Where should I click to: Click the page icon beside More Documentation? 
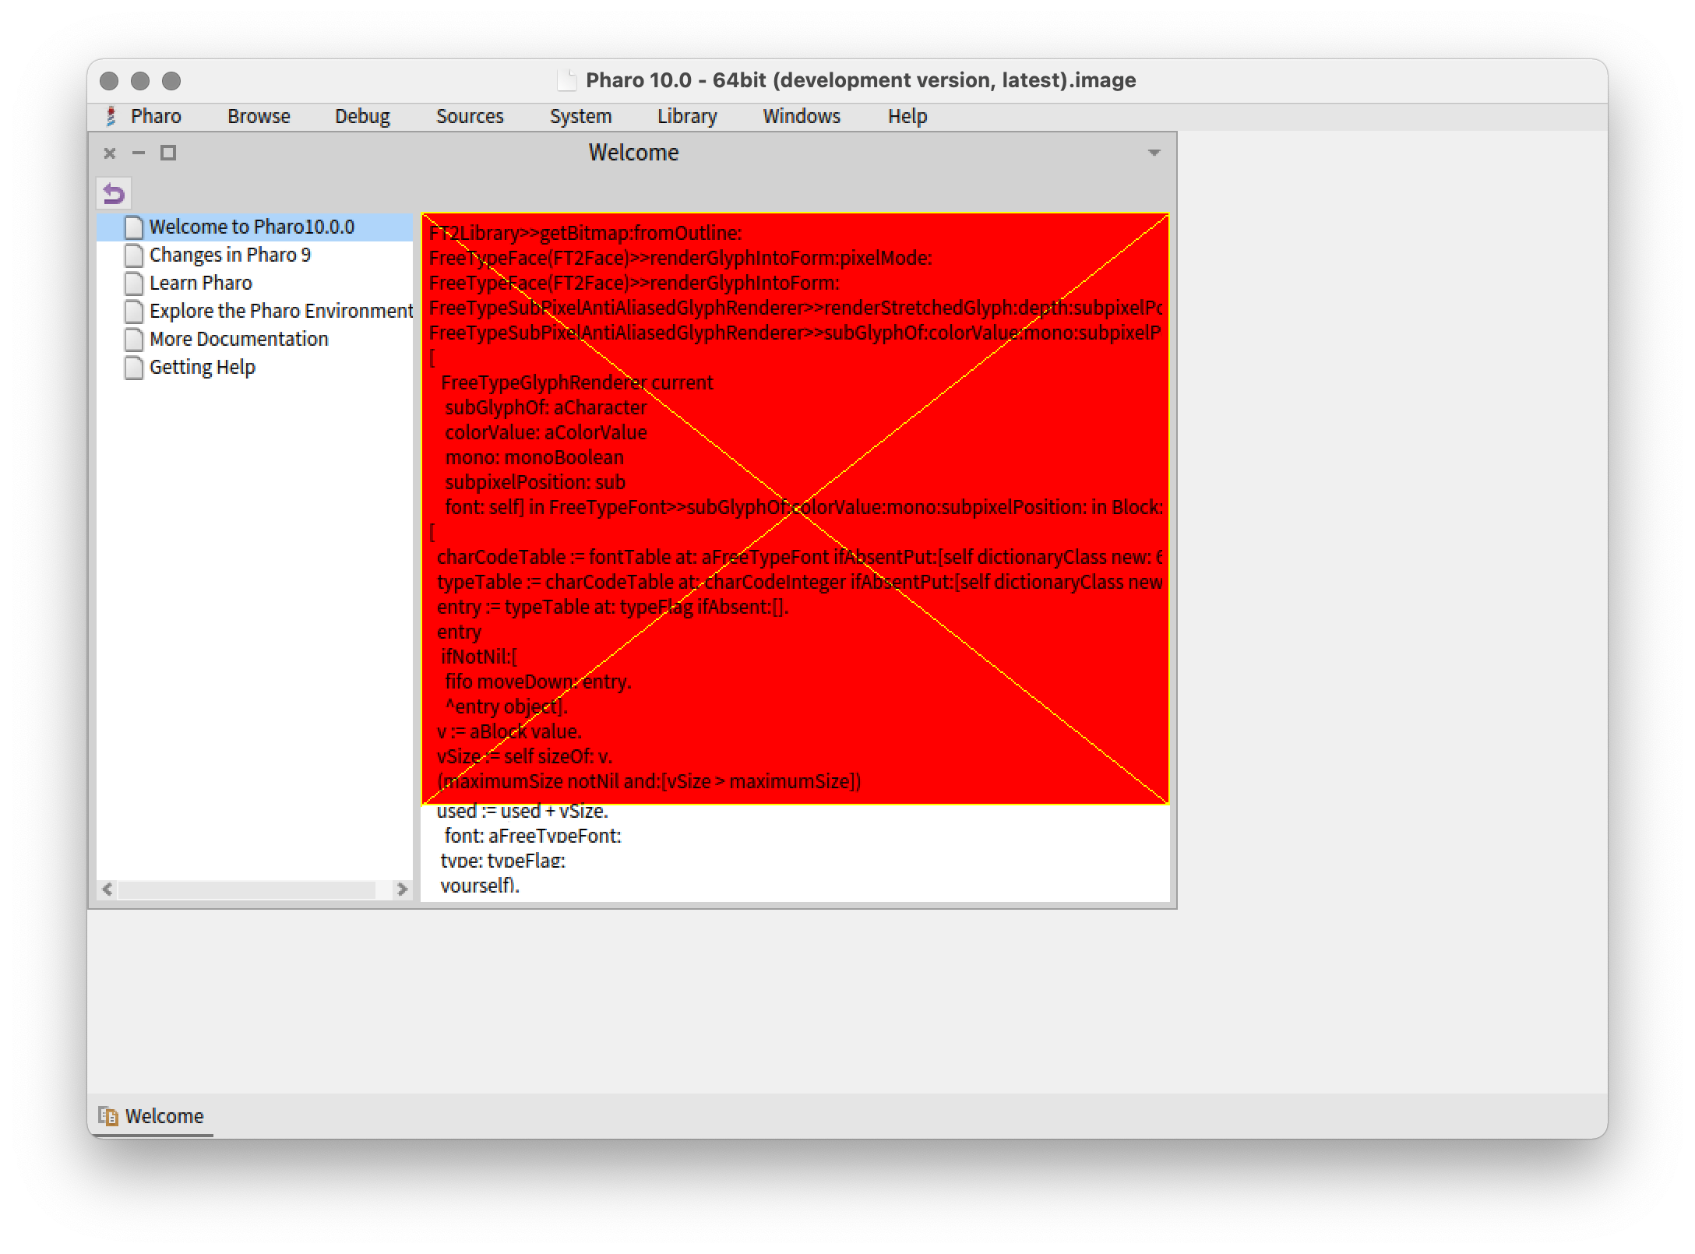(133, 338)
